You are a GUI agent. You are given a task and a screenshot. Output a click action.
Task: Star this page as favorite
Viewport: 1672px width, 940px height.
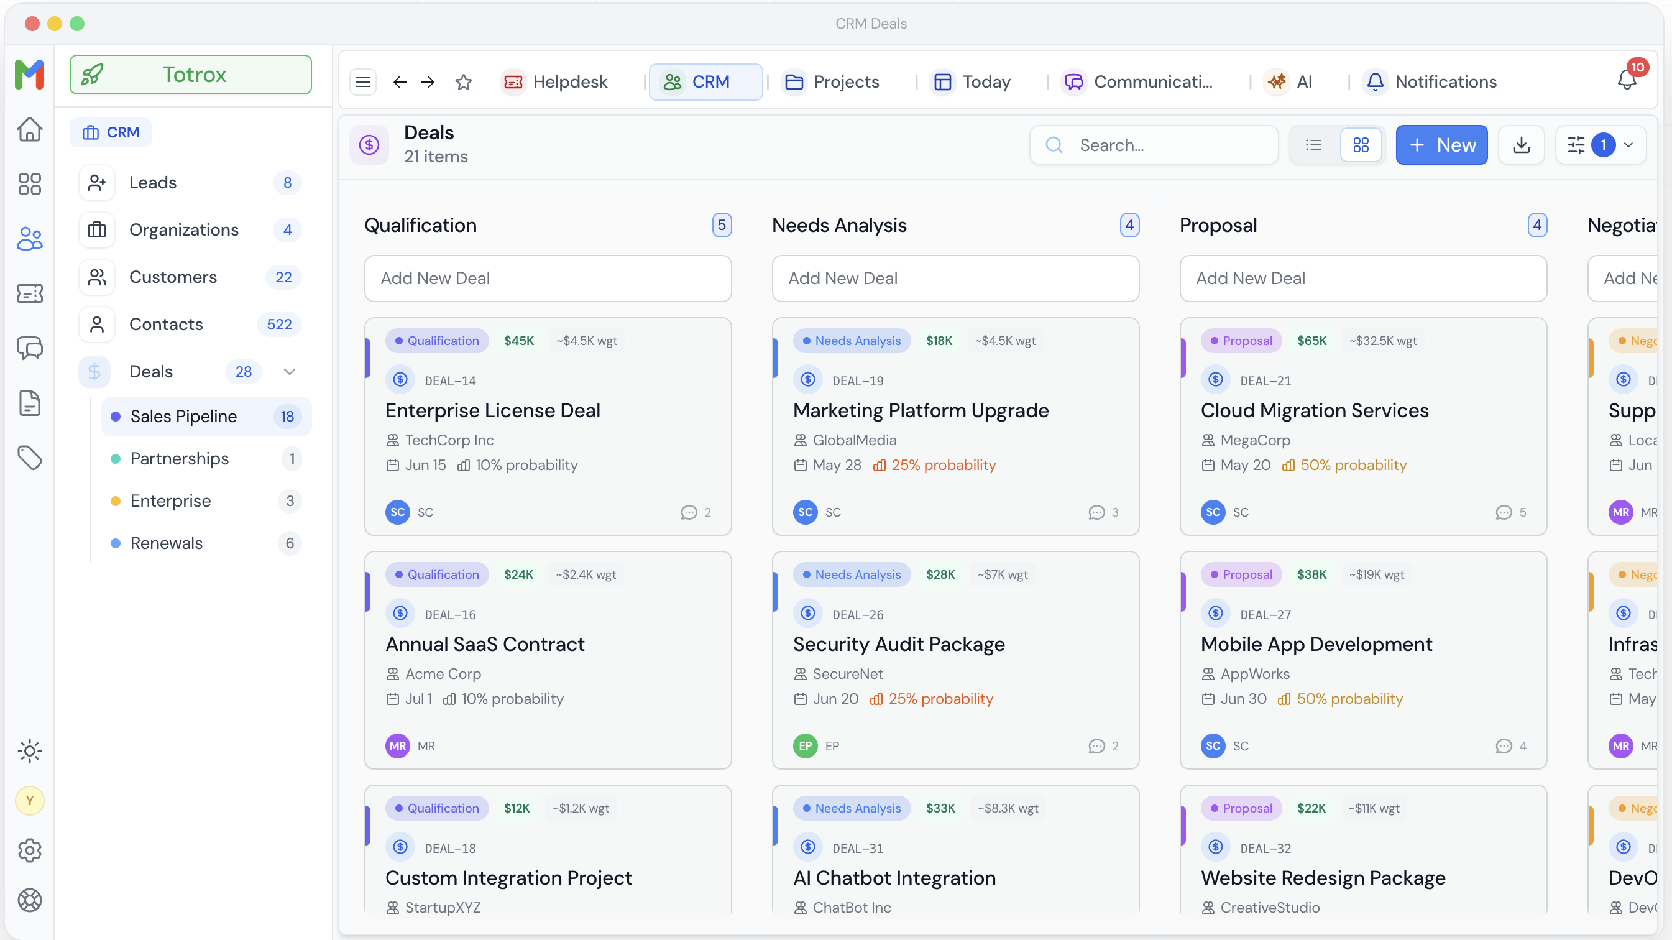tap(464, 82)
